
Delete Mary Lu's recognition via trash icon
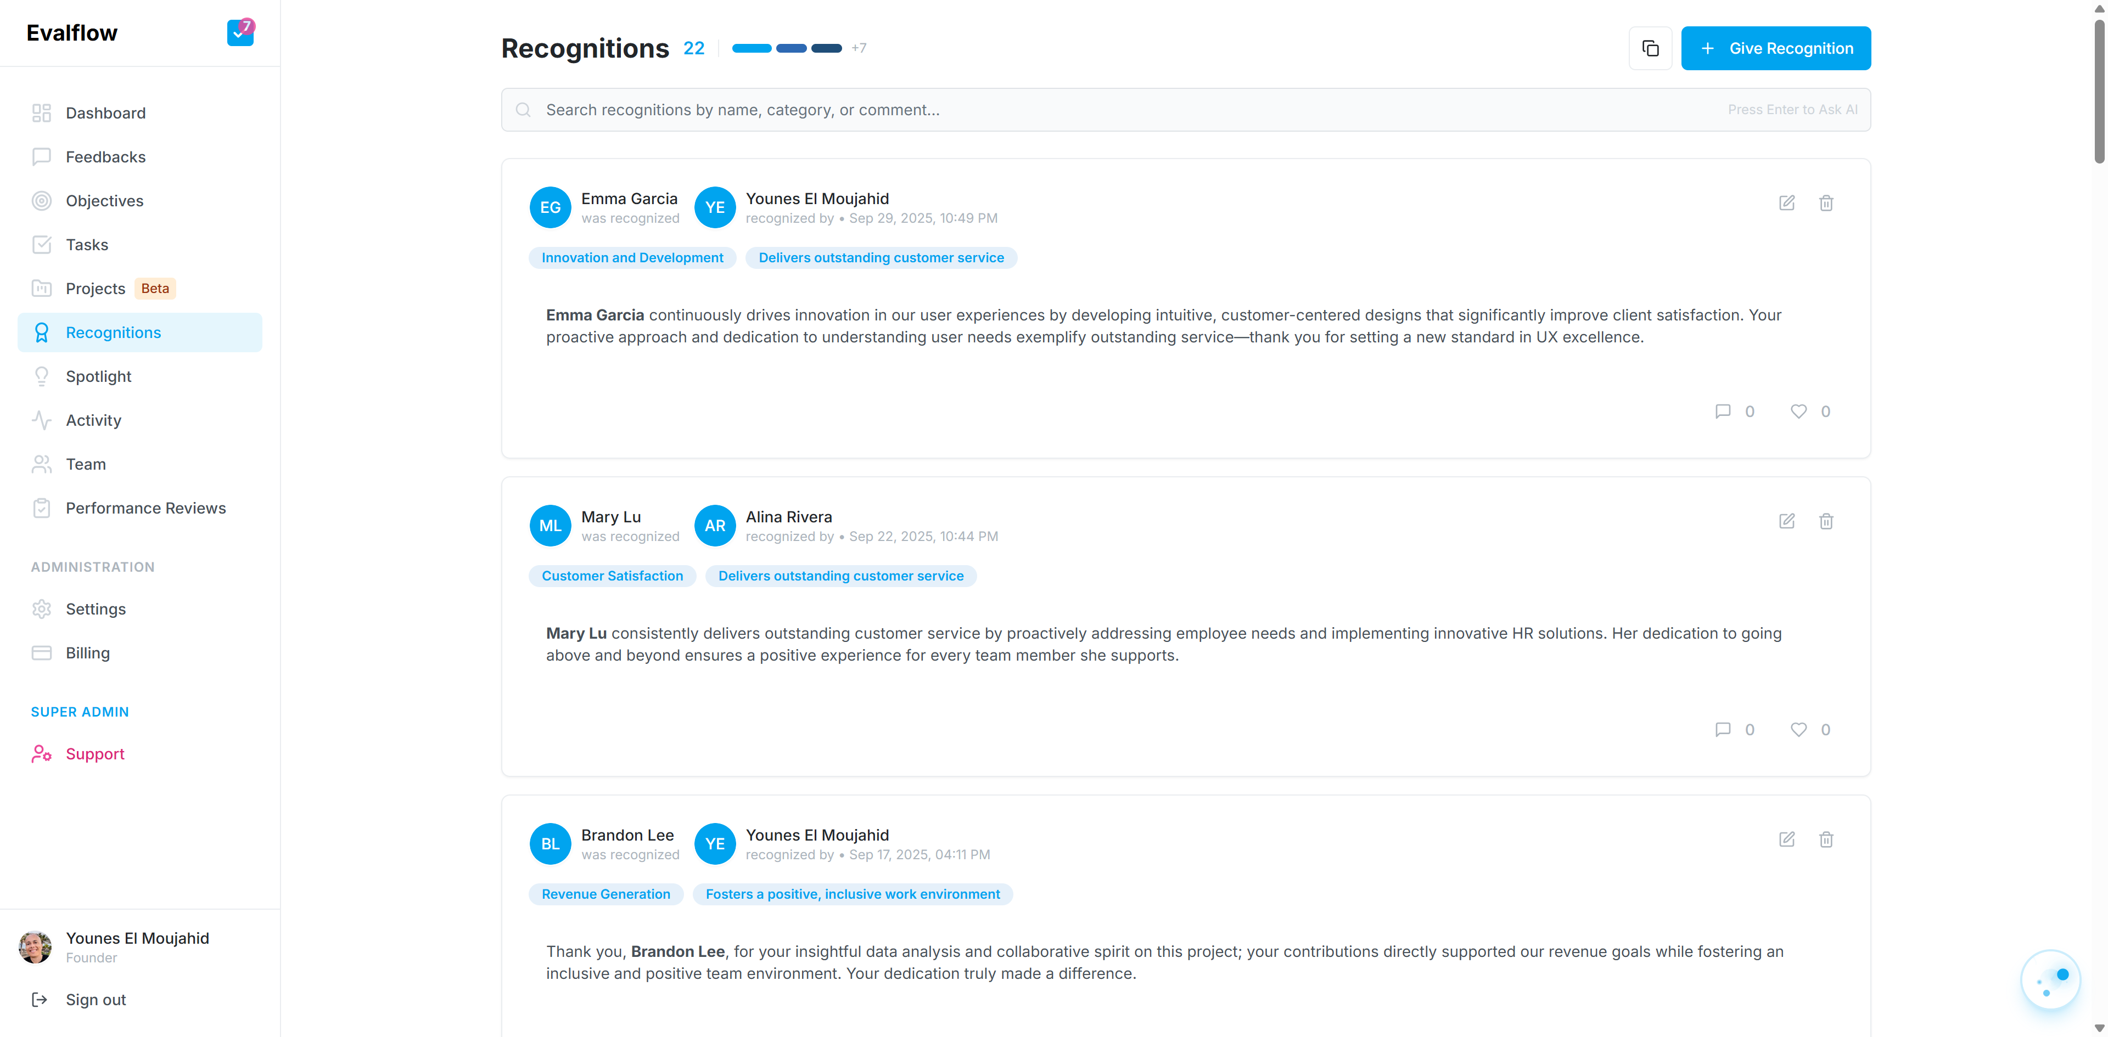pos(1826,521)
